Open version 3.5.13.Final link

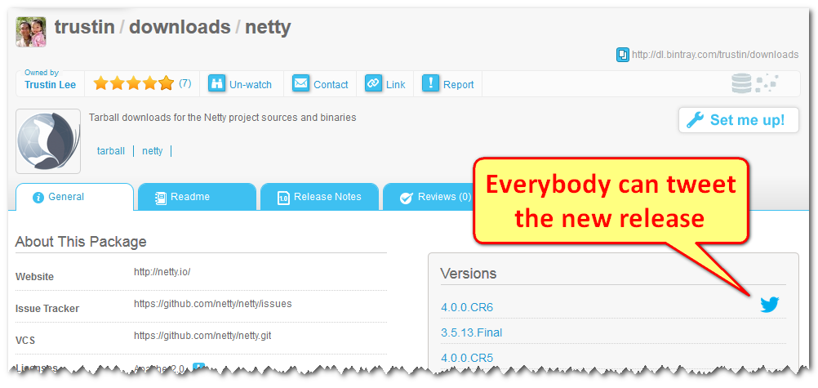point(471,332)
